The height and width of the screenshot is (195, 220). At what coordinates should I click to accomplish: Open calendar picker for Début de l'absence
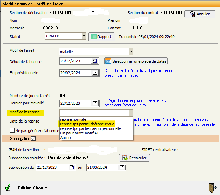point(95,62)
